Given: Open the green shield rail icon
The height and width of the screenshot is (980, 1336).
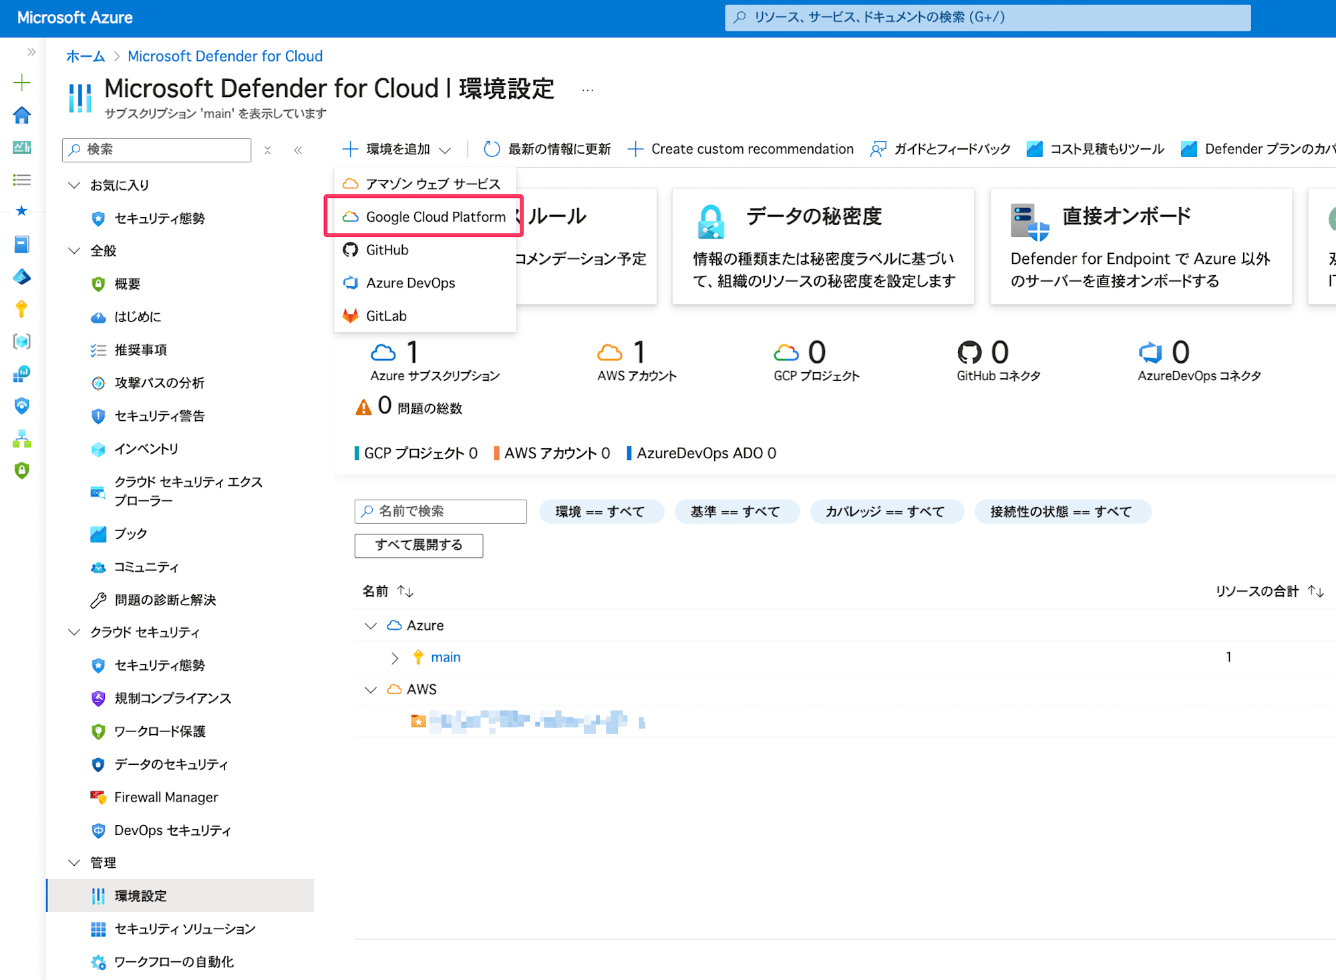Looking at the screenshot, I should tap(22, 471).
